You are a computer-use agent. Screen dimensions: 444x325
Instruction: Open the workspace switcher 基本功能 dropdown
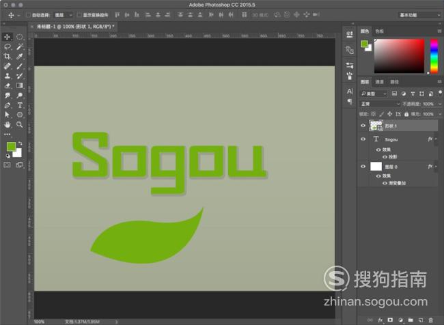click(x=419, y=15)
